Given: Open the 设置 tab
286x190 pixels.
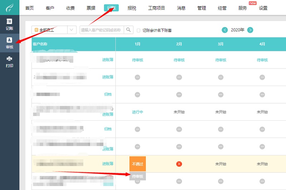Looking at the screenshot, I should click(263, 8).
